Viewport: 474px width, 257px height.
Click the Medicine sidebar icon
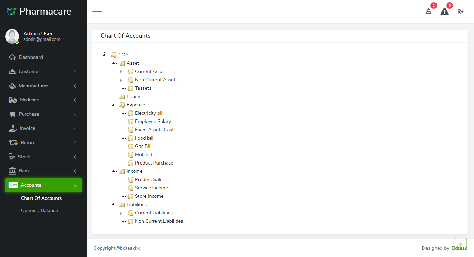click(12, 100)
